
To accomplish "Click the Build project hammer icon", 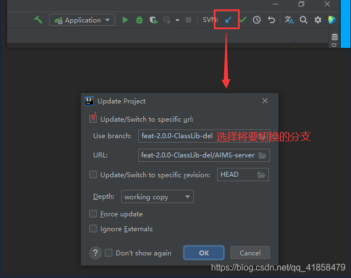I will [x=38, y=20].
